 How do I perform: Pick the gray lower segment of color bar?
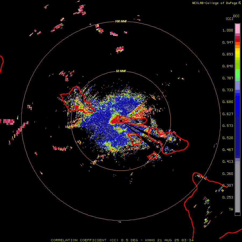237,187
